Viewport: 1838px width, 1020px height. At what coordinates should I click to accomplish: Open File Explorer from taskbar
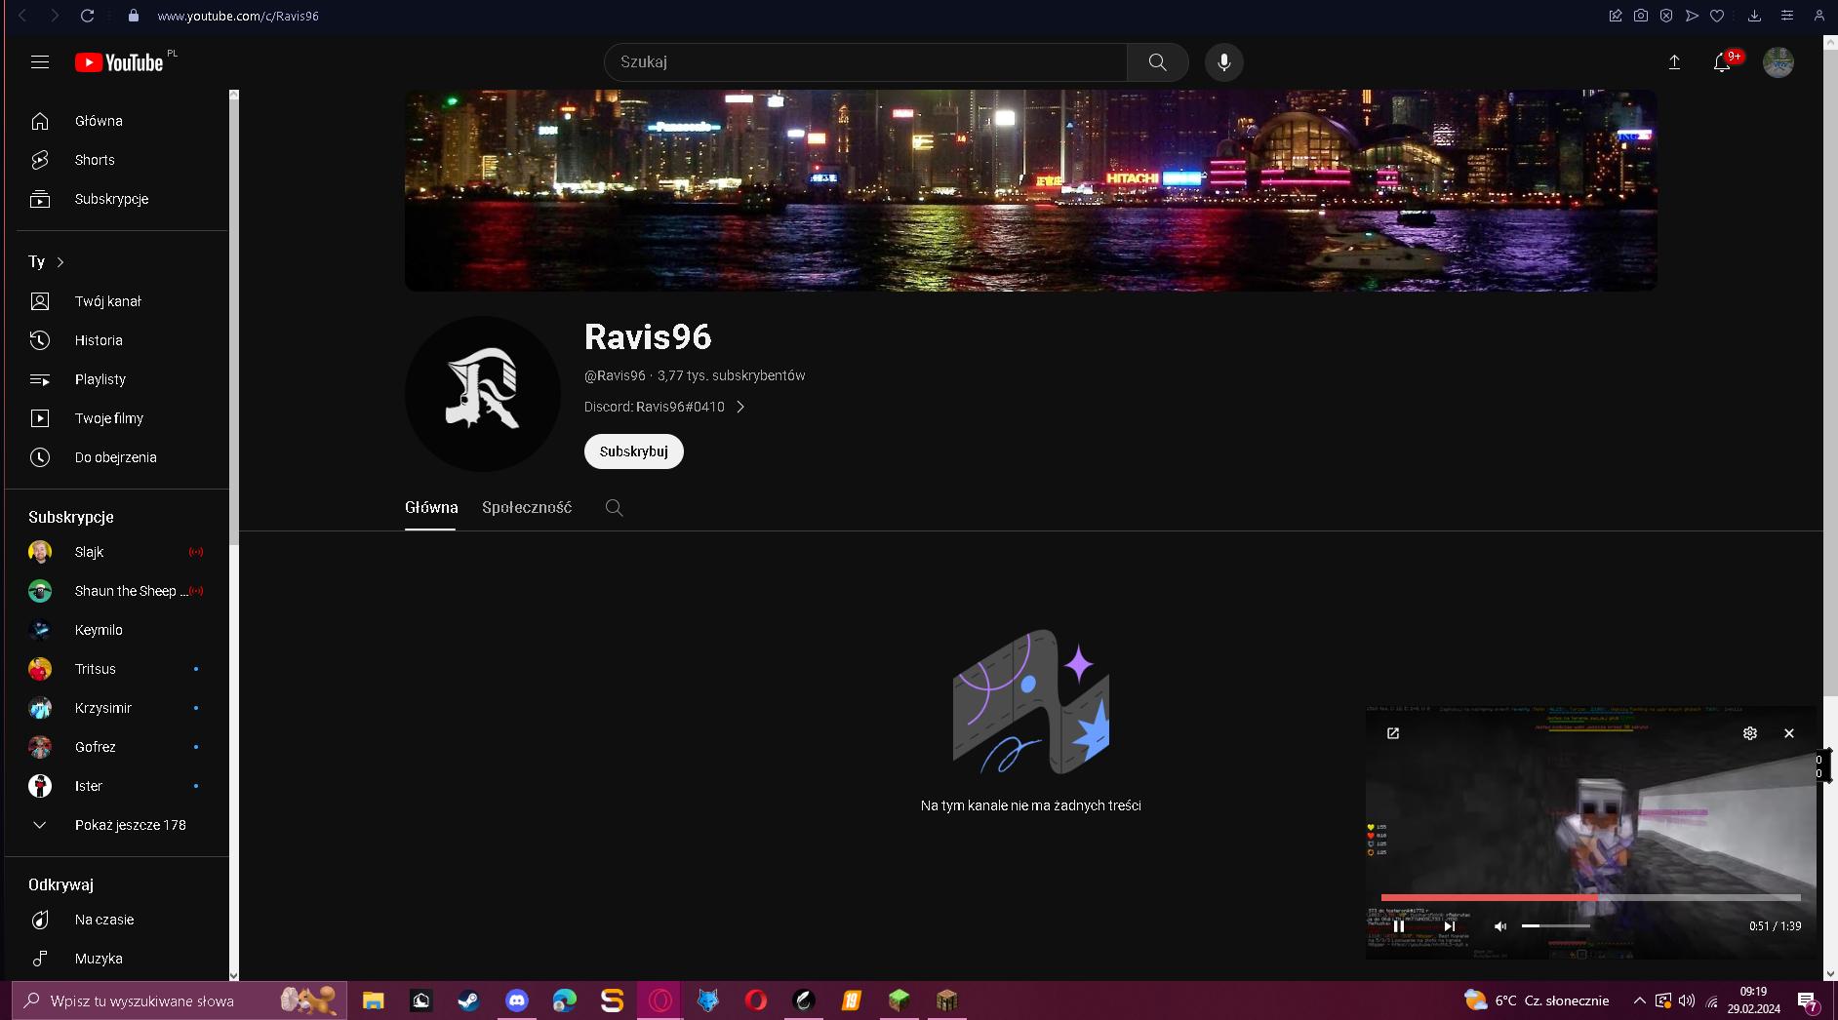[x=373, y=1000]
